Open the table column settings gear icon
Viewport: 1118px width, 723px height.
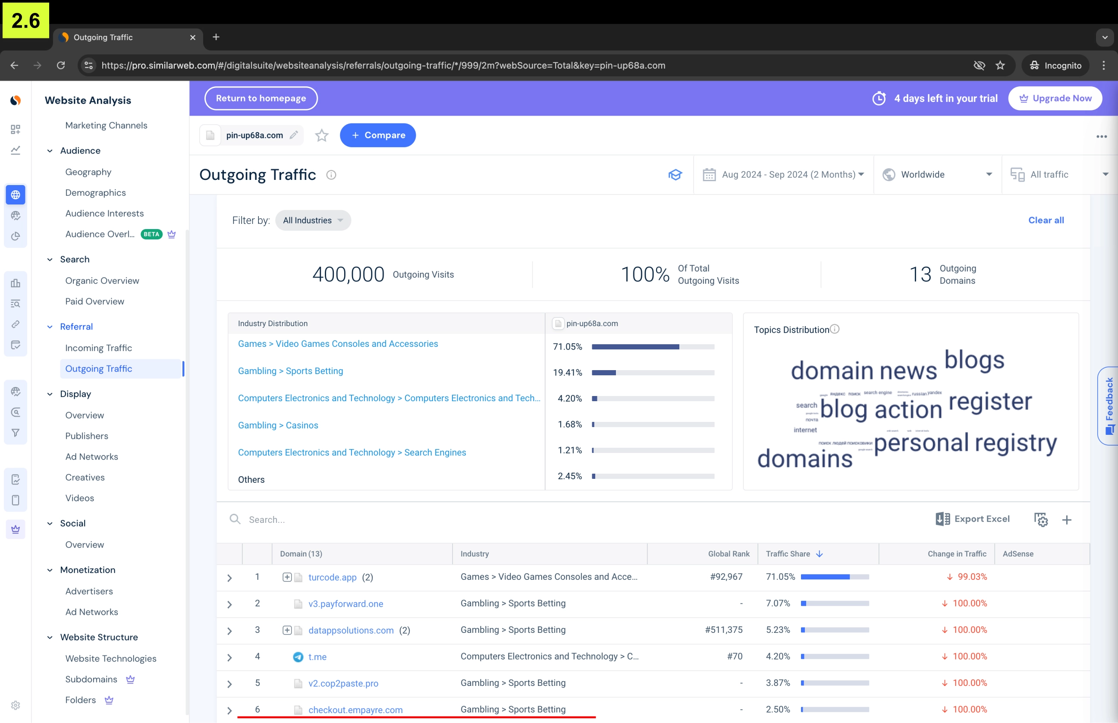coord(1040,520)
